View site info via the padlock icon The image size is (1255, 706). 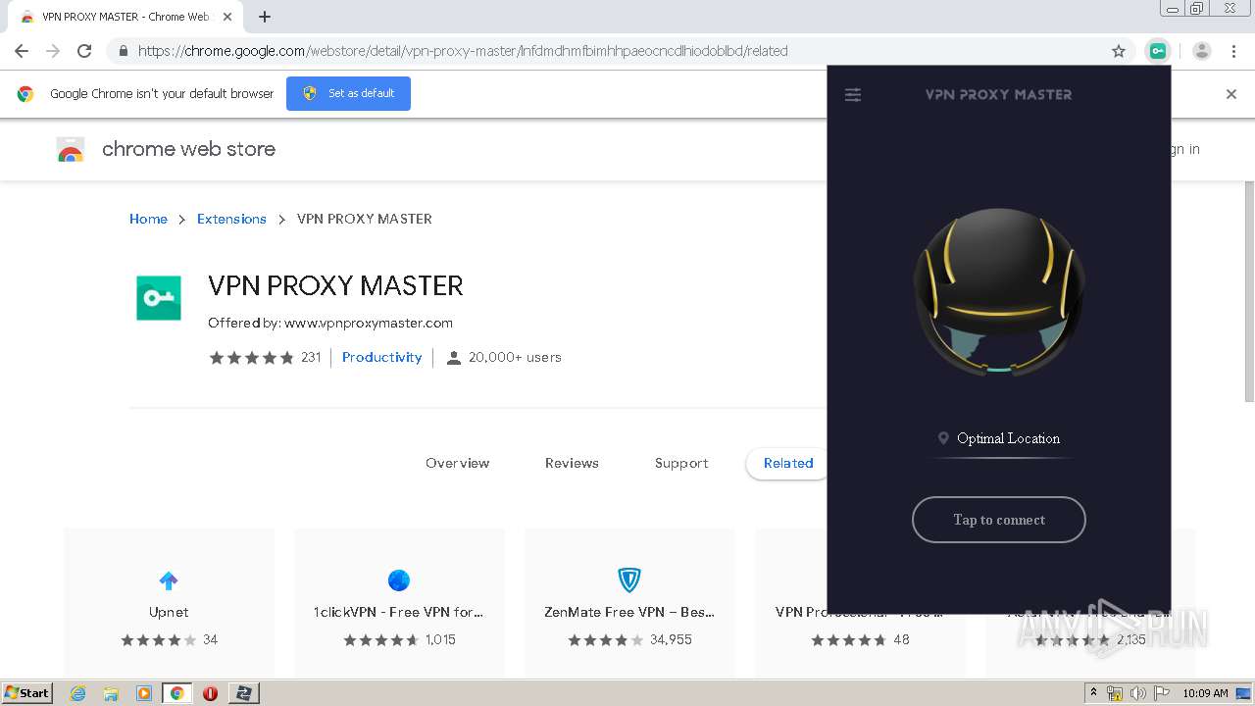click(x=123, y=51)
